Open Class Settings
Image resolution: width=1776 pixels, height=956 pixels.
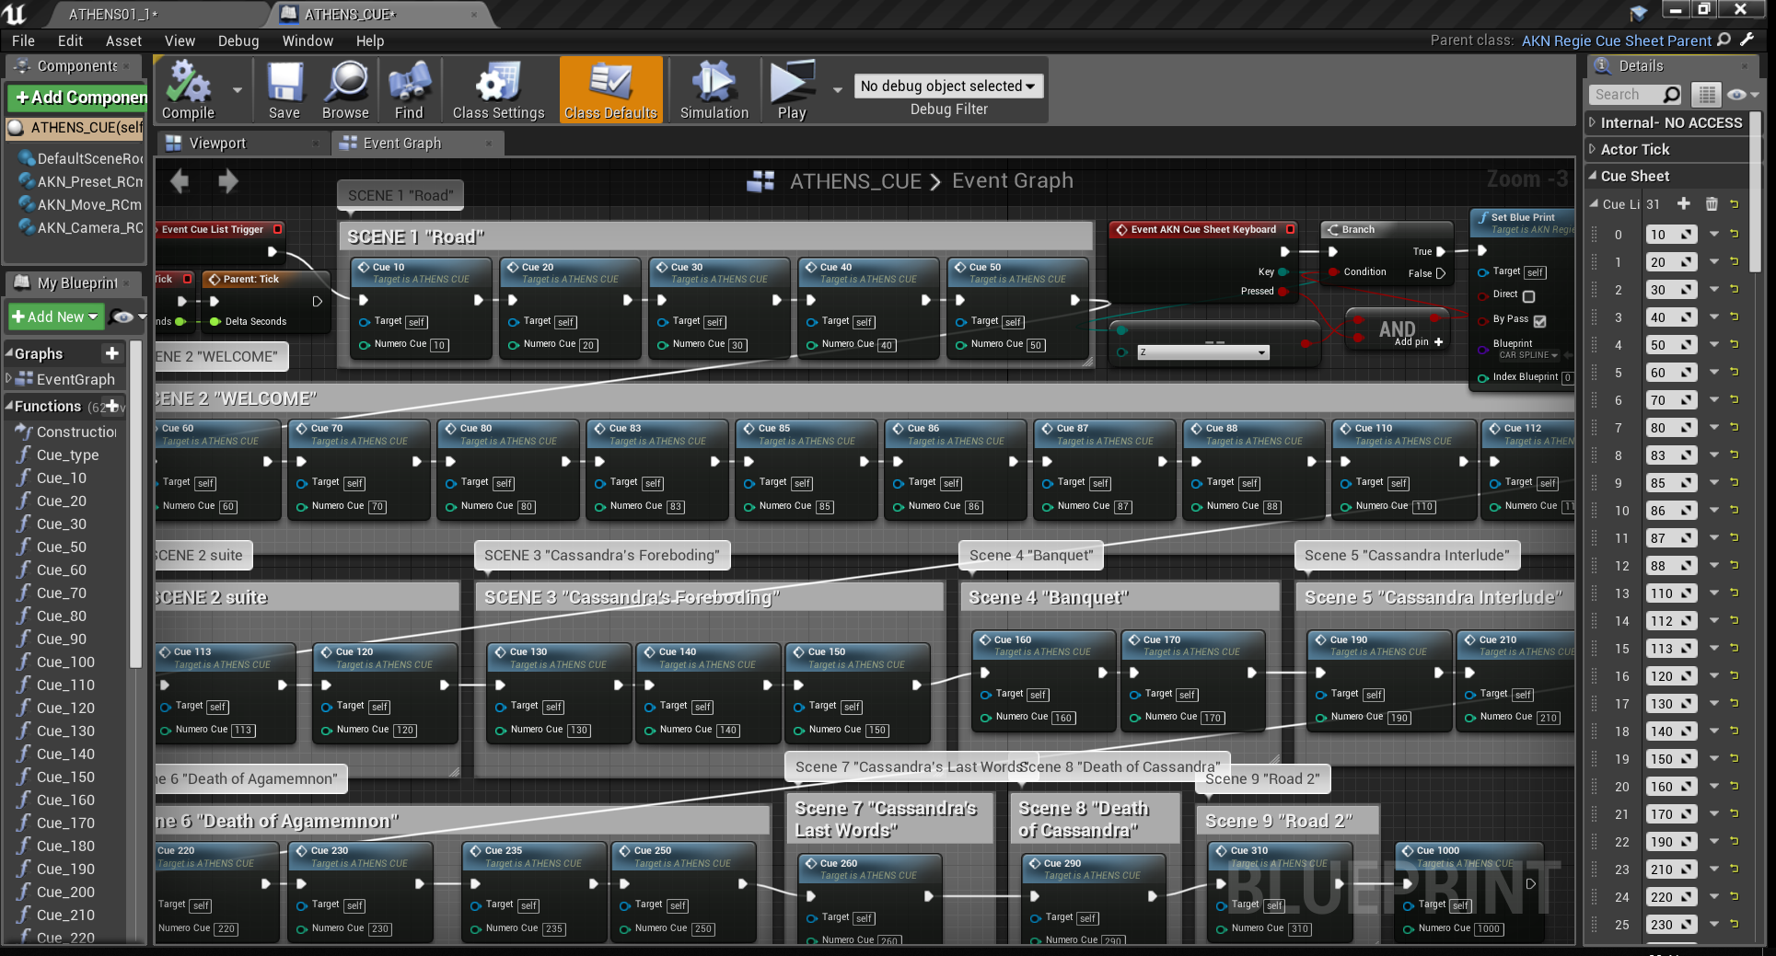[498, 90]
